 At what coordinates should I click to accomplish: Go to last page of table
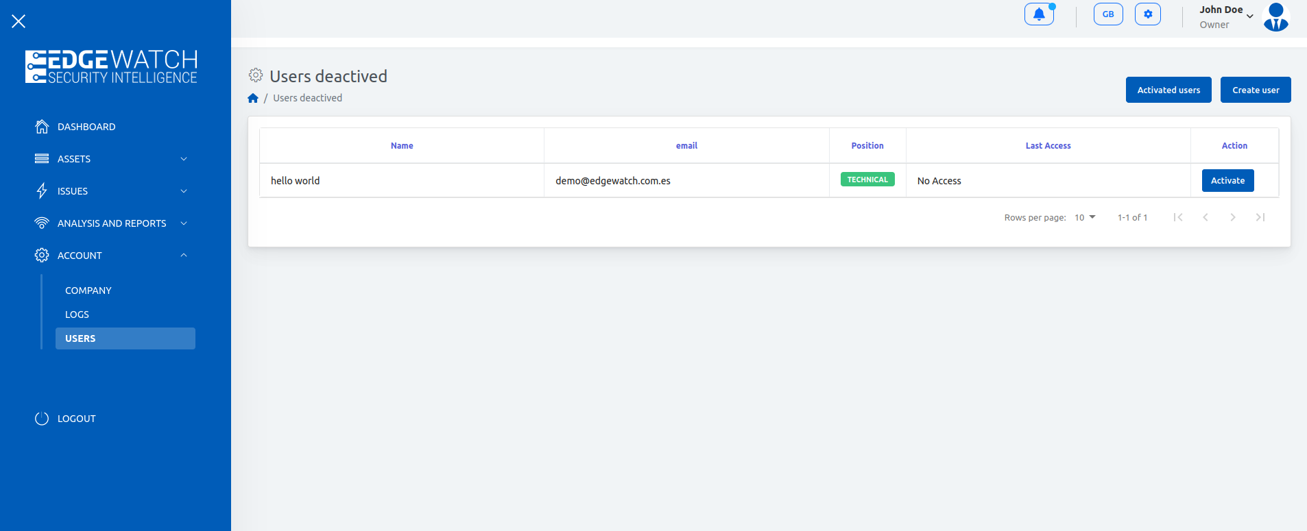click(1260, 217)
